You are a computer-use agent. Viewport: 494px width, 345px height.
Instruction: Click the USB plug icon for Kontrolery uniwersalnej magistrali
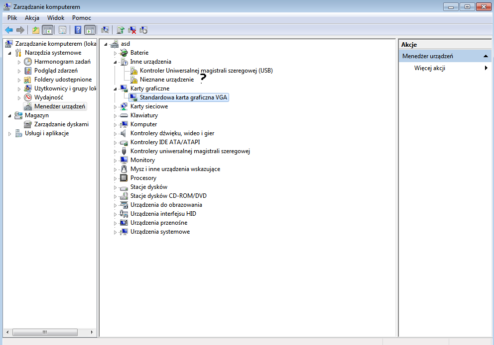pyautogui.click(x=124, y=151)
